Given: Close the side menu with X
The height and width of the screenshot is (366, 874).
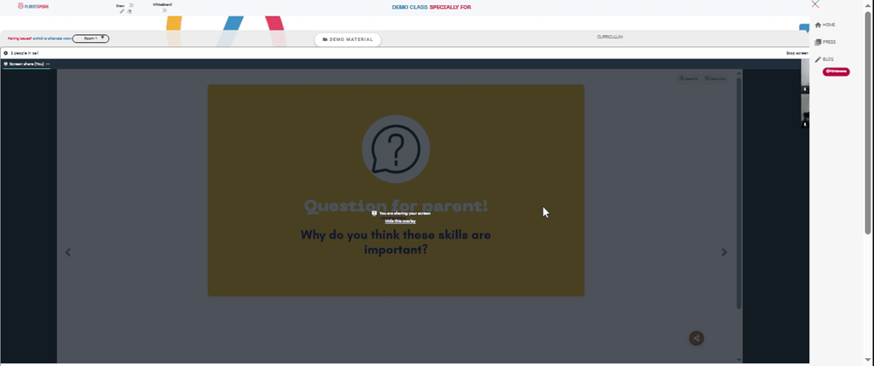Looking at the screenshot, I should 815,3.
